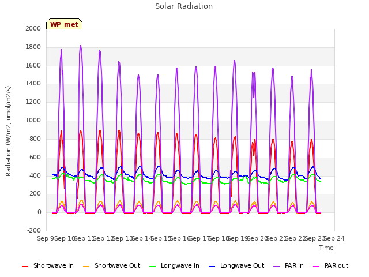369x277 pixels.
Task: Click the 1600 y-axis tick label
Action: [x=33, y=65]
